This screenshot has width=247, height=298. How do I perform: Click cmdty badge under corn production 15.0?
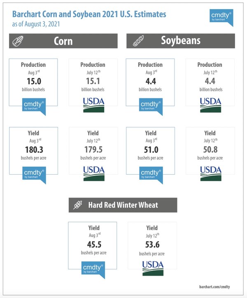coord(34,106)
